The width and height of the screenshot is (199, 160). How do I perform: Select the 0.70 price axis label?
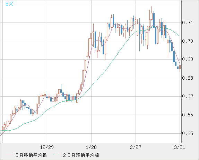[188, 41]
